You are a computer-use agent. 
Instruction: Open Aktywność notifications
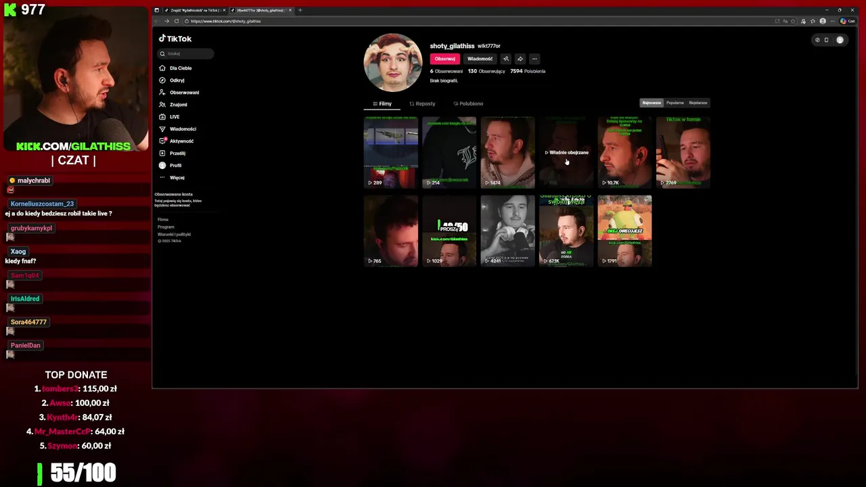(x=177, y=141)
